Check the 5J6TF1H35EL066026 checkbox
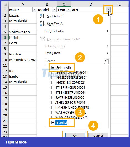The height and width of the screenshot is (147, 130). pos(53,98)
